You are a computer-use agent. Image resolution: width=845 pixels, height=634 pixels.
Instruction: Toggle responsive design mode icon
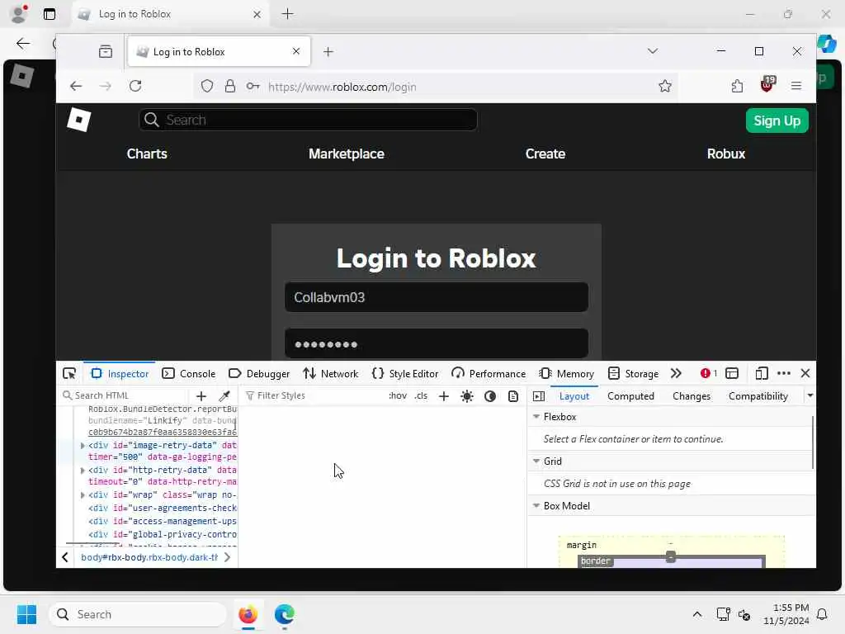pos(761,374)
